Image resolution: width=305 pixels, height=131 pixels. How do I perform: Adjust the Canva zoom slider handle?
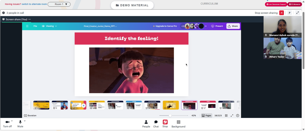170,115
